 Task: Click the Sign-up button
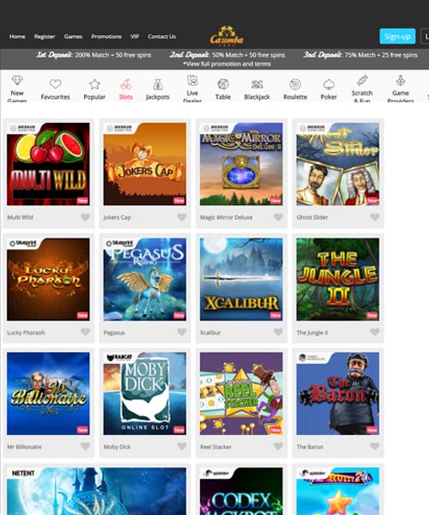click(x=397, y=36)
